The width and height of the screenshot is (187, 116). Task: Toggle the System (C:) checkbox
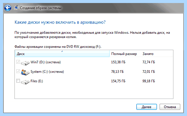(18, 71)
